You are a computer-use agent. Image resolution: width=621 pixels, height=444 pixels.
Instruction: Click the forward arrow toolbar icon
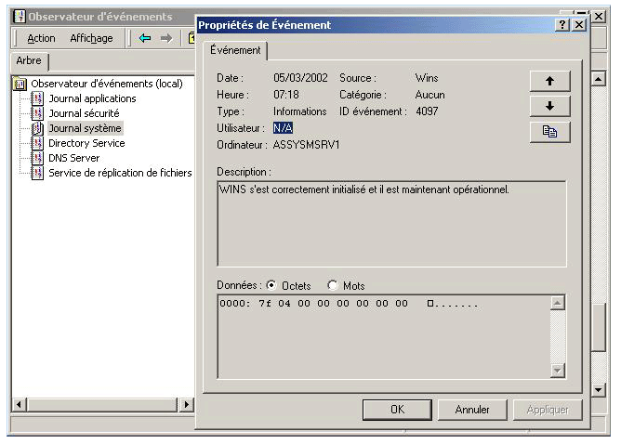166,38
